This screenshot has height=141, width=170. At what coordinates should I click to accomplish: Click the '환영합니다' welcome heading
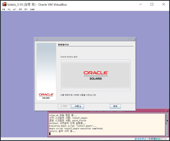(x=63, y=45)
